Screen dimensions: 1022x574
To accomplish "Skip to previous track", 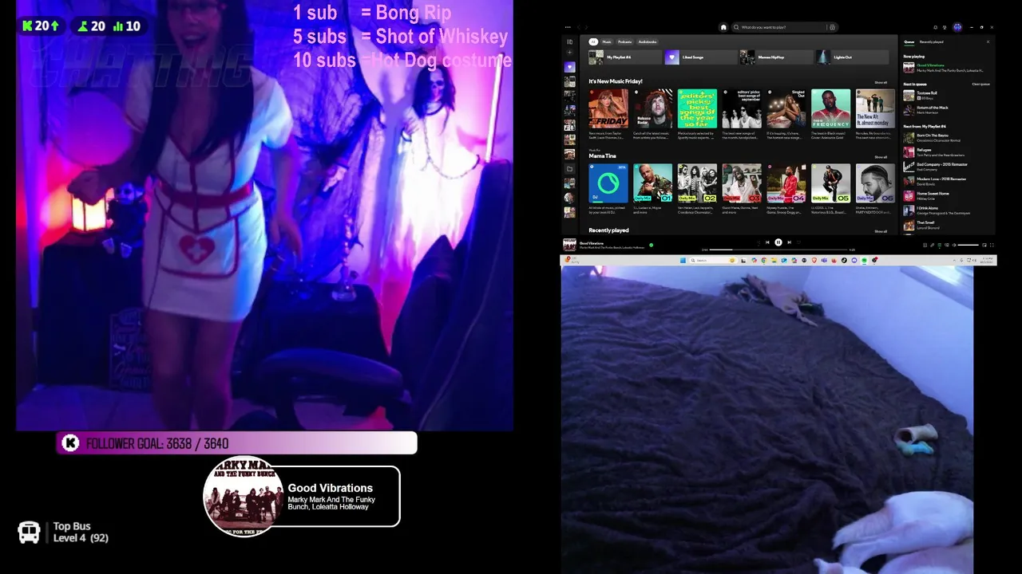I will 767,242.
